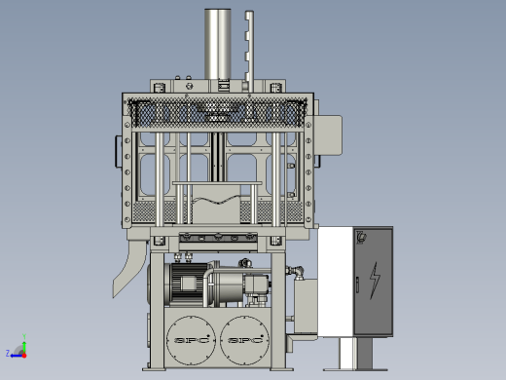Click the door handle of the dark electrical cabinet
The image size is (506, 380).
tap(357, 285)
